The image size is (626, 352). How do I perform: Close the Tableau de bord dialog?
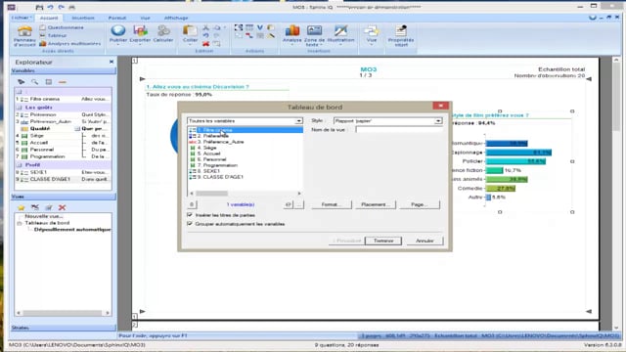[440, 106]
